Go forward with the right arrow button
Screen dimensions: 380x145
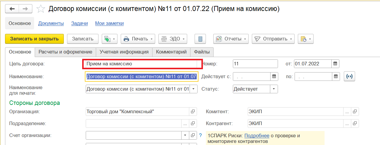[x=26, y=9]
